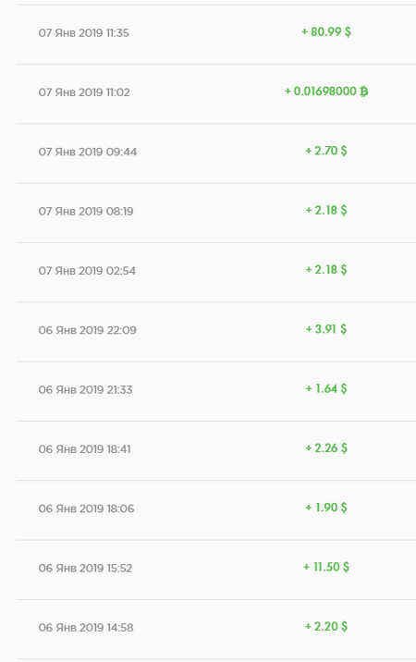Select the +2.26 $ amount
The height and width of the screenshot is (662, 416).
coord(326,448)
